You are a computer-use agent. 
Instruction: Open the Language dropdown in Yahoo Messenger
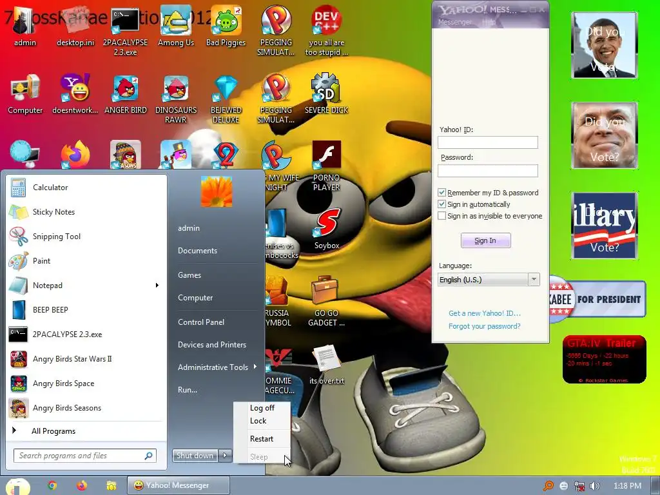coord(534,280)
